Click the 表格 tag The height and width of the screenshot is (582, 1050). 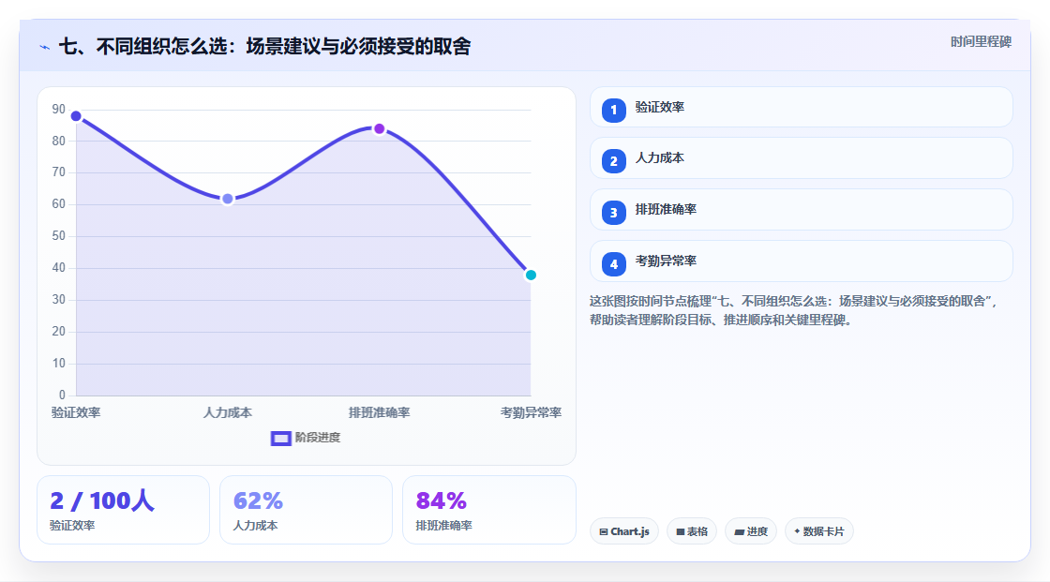point(692,531)
